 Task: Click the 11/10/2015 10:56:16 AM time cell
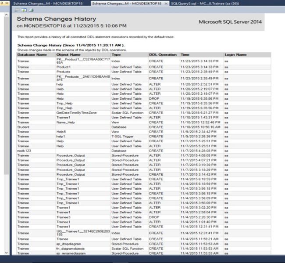pos(200,127)
